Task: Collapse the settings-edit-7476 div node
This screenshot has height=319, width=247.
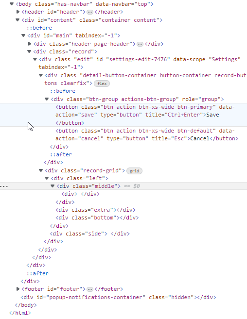Action: coord(35,59)
